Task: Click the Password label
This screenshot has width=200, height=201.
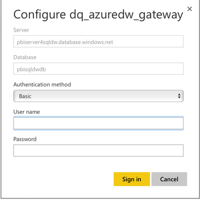Action: pyautogui.click(x=25, y=139)
